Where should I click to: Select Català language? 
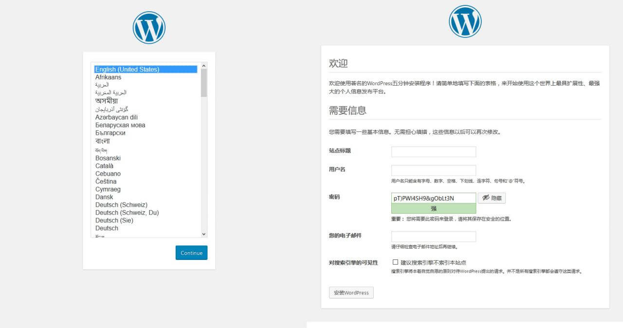click(104, 165)
